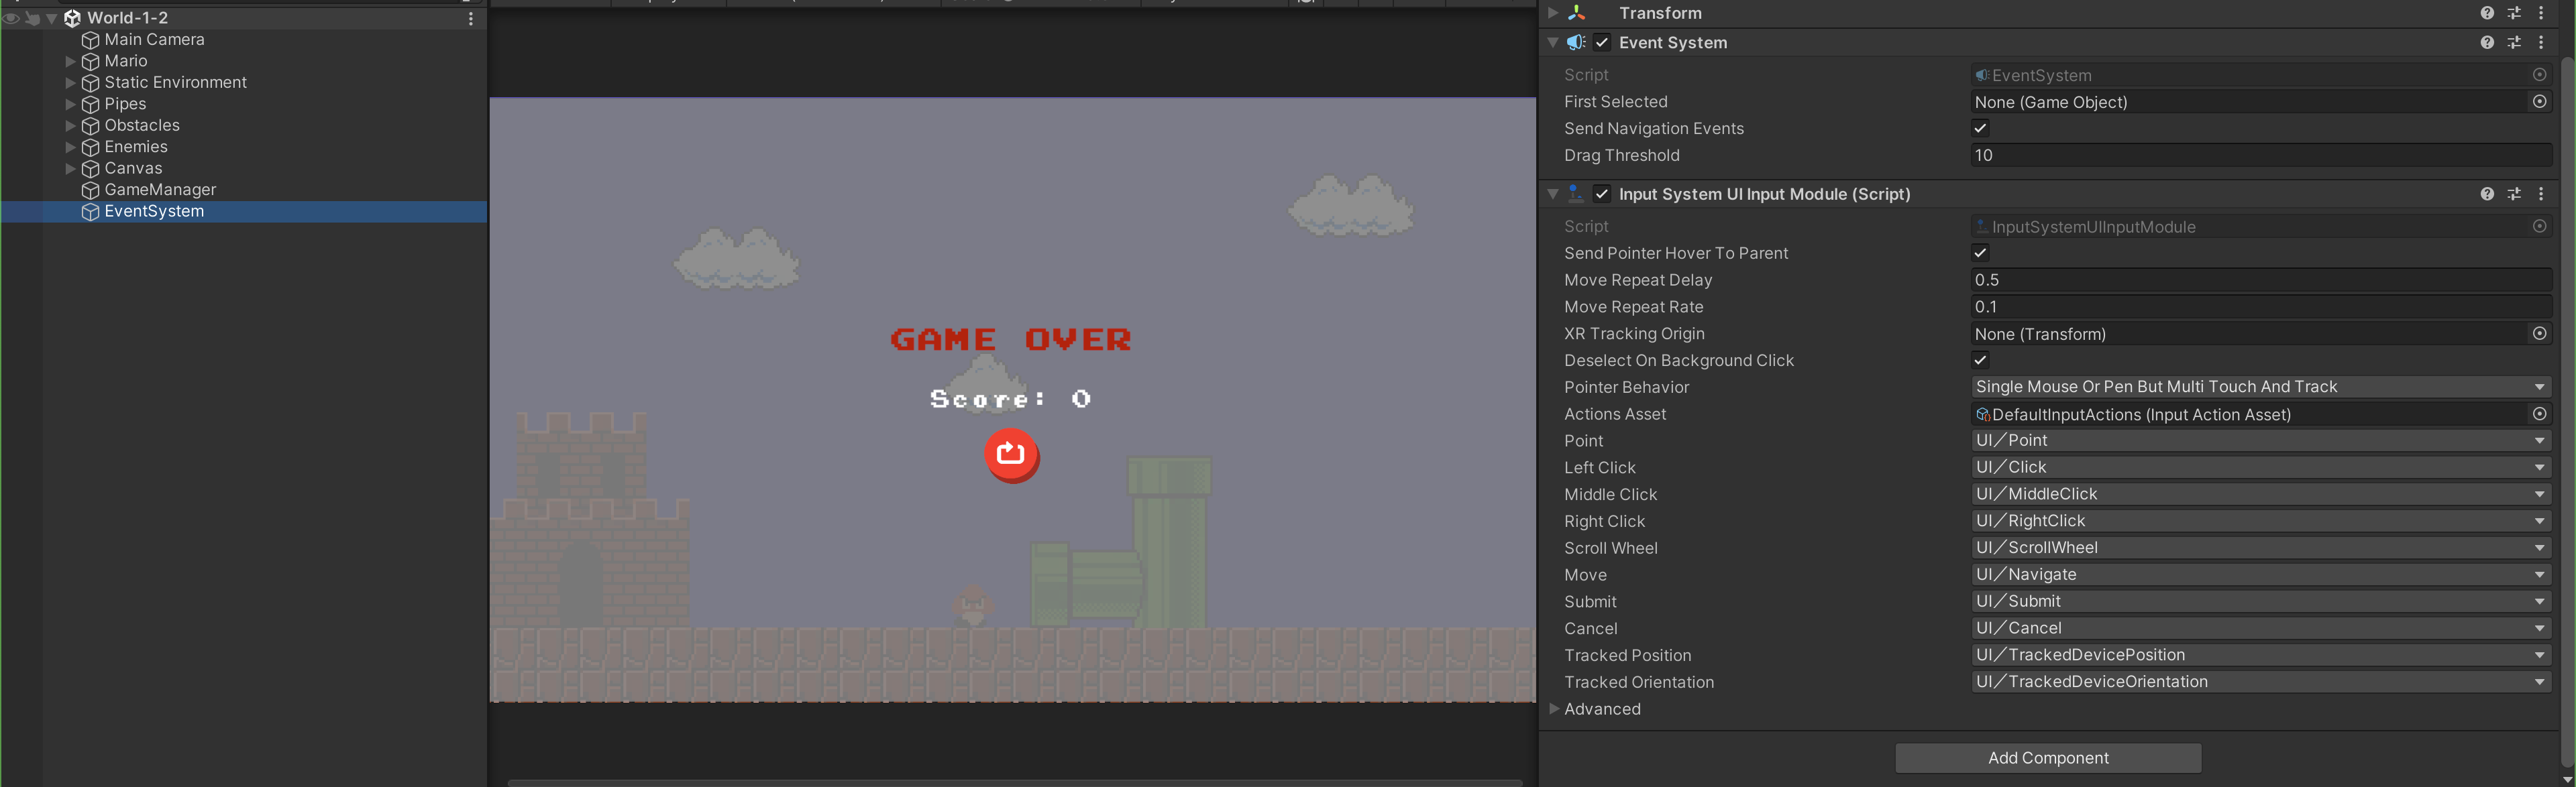Open the Submit action dropdown
The height and width of the screenshot is (787, 2576).
[2261, 602]
